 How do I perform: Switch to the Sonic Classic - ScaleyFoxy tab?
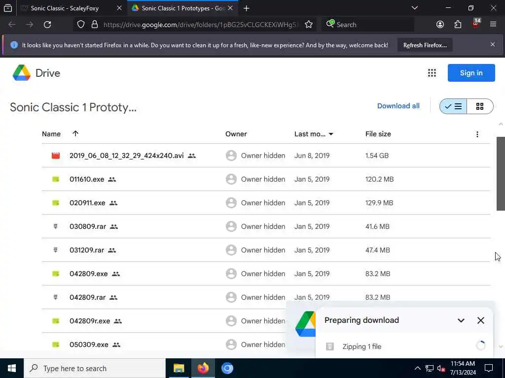[65, 8]
